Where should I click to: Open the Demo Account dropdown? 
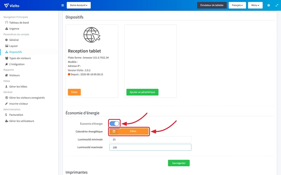[79, 5]
